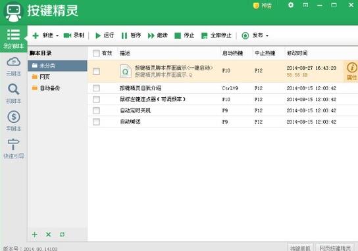This screenshot has width=358, height=251.
Task: Check the 按键精灵自我介绍 row checkbox
Action: click(x=96, y=88)
